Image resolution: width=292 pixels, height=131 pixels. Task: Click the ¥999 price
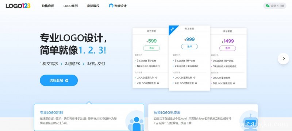pyautogui.click(x=189, y=39)
